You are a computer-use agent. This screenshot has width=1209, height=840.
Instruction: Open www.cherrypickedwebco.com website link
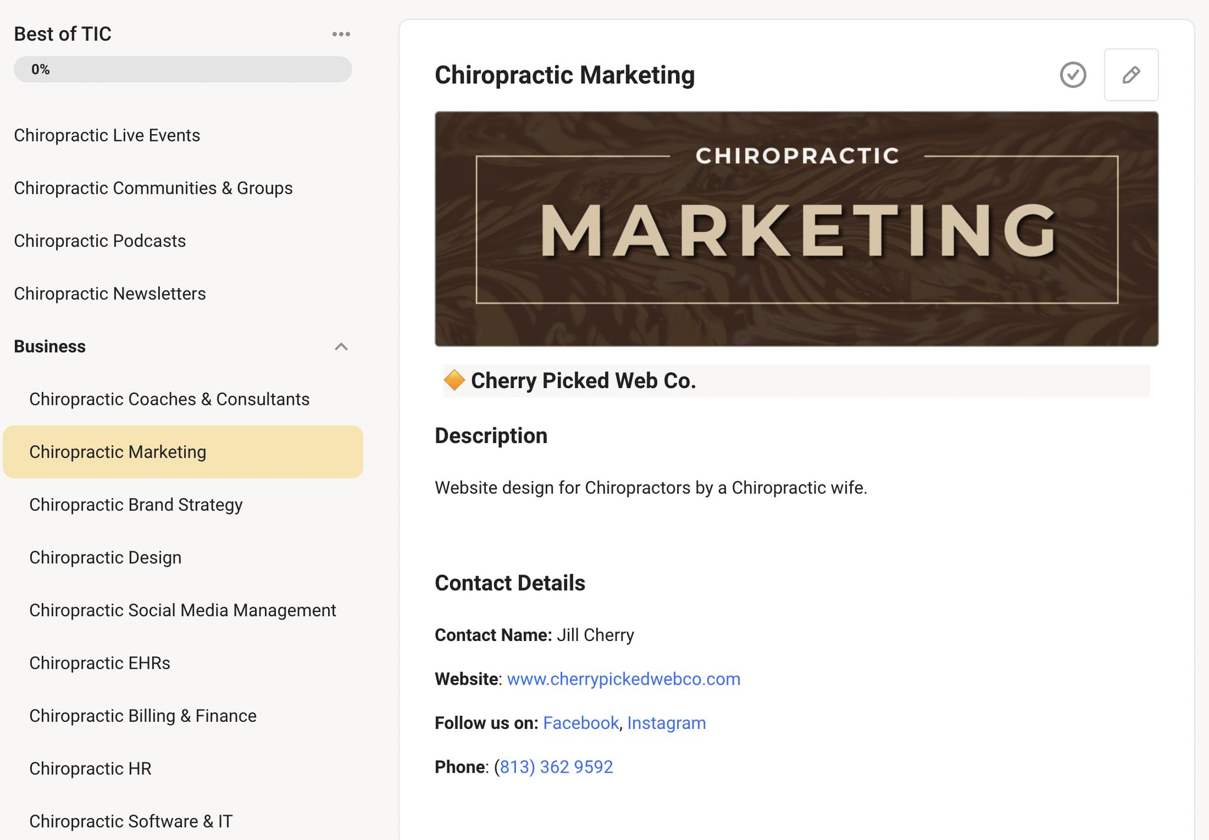[x=623, y=679]
